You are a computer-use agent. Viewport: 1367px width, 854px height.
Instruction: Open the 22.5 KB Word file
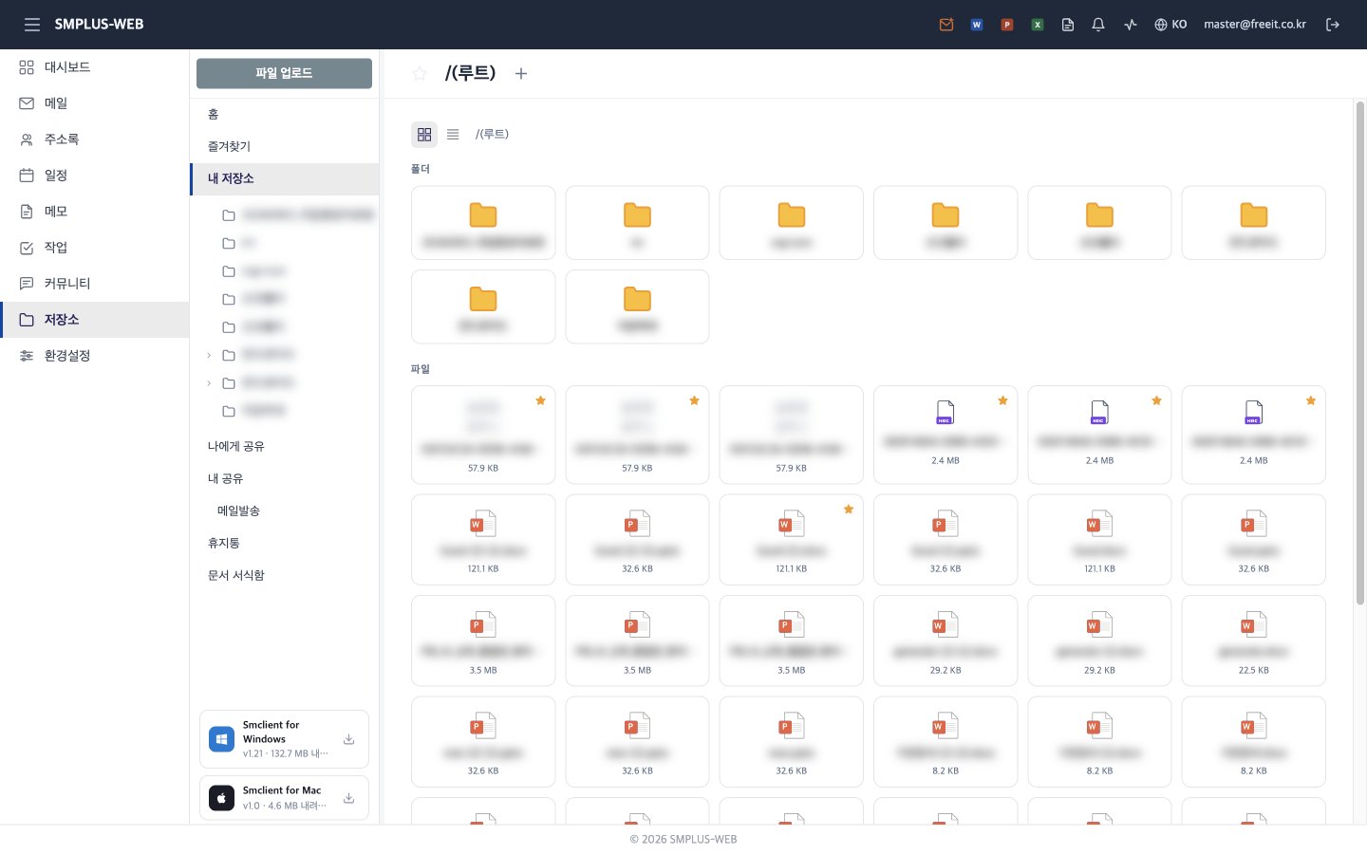click(1253, 640)
